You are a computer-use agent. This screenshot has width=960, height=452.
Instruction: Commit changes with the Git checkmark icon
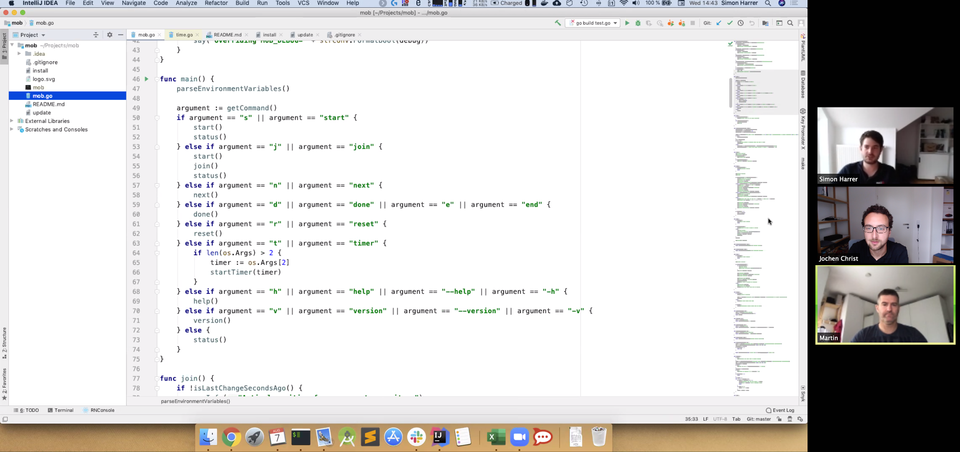730,23
